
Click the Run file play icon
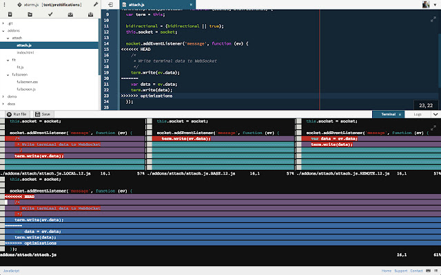[x=9, y=114]
